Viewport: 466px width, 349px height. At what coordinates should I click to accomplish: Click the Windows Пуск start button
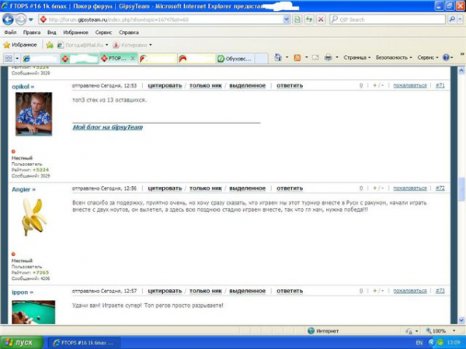pyautogui.click(x=19, y=342)
